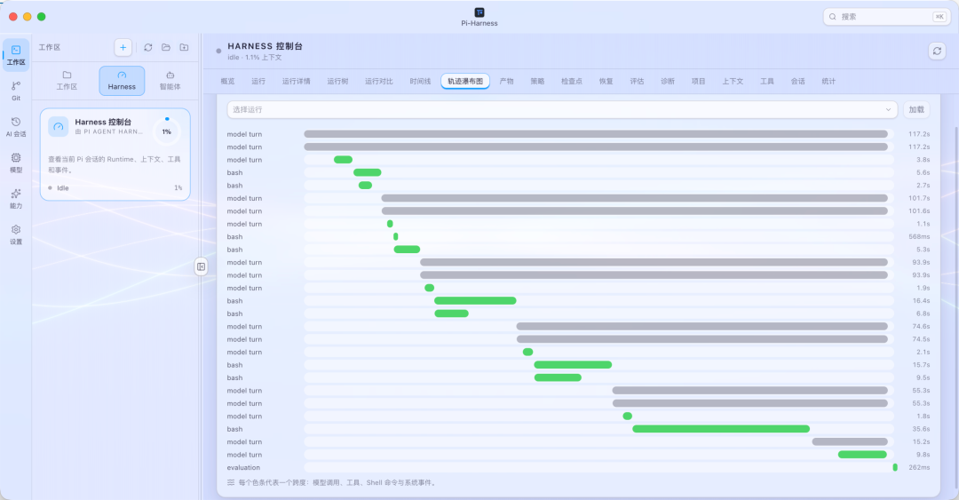959x500 pixels.
Task: Click the 5.3s bash green bar
Action: point(407,249)
